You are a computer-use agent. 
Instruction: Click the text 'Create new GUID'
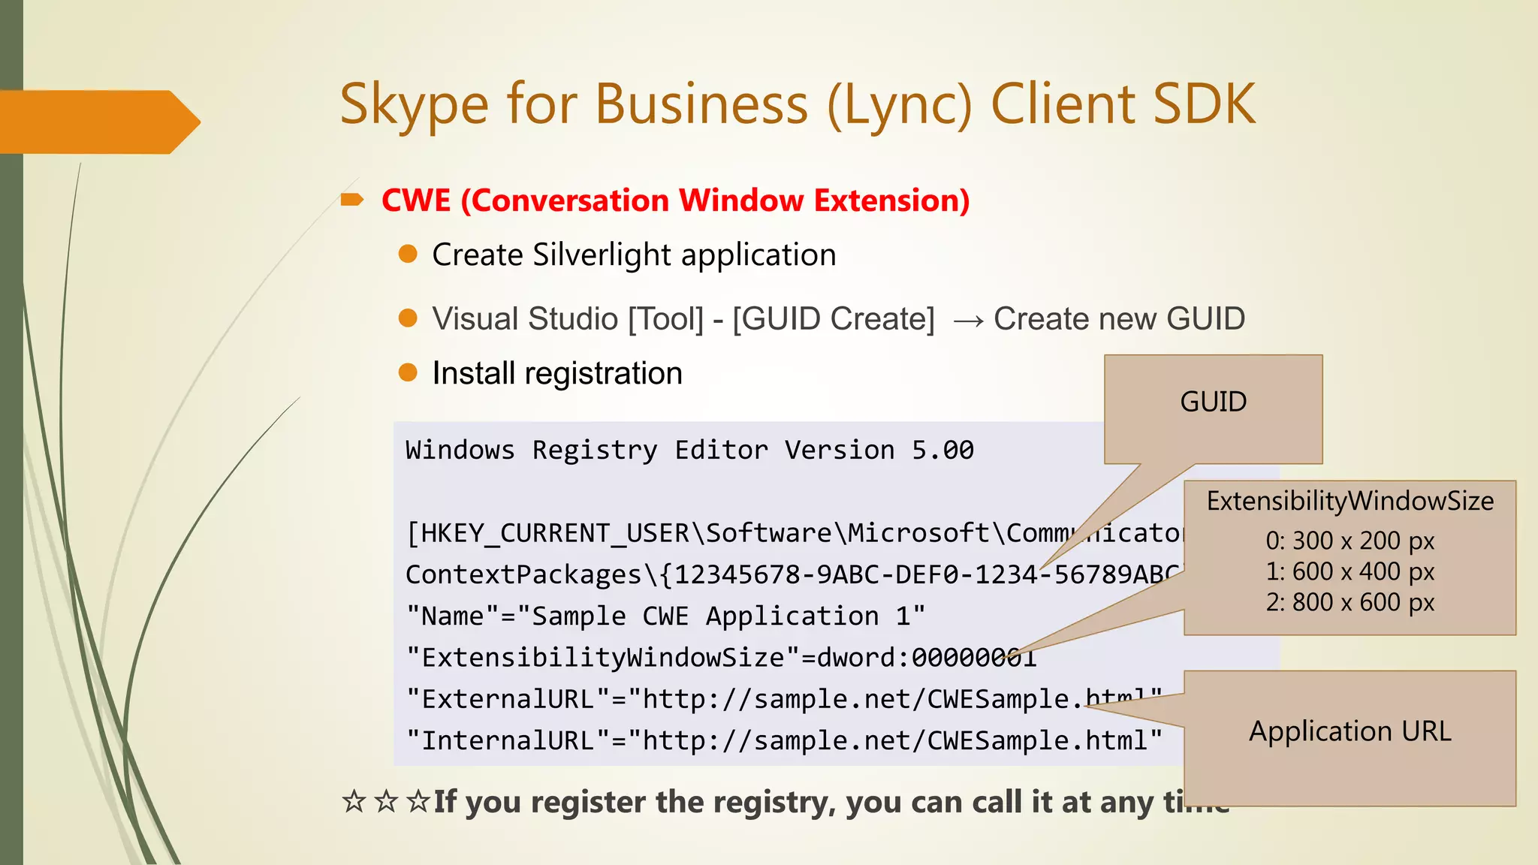coord(1119,319)
